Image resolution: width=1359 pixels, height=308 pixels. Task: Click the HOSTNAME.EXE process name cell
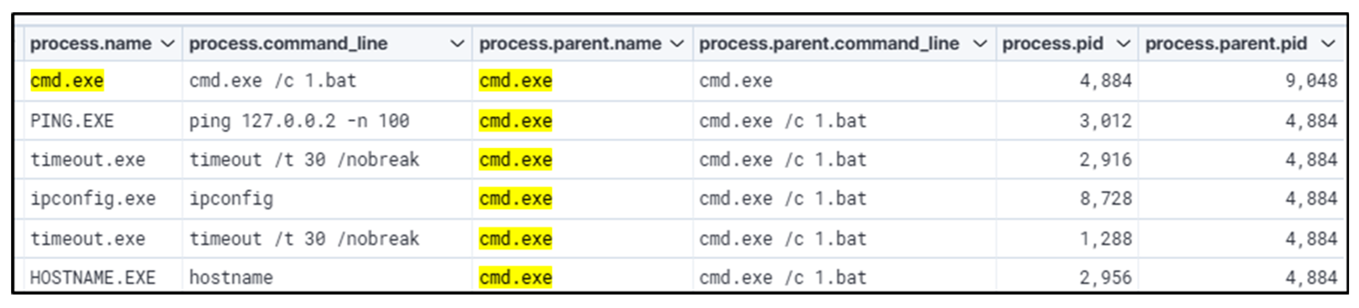93,277
